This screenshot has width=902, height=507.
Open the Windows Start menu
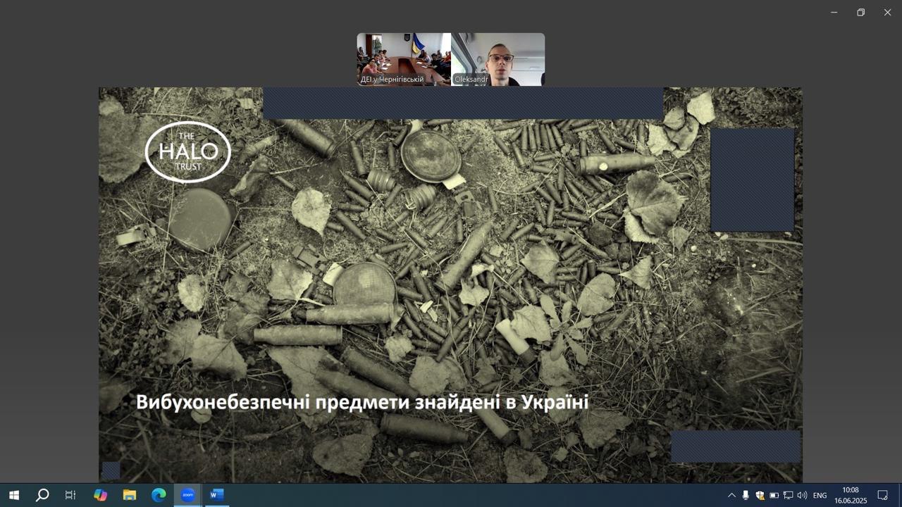[x=14, y=495]
